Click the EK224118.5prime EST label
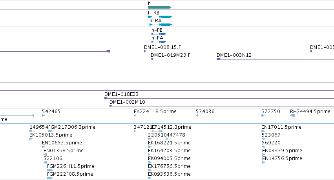Screen dimensions: 334x180 pos(155,112)
